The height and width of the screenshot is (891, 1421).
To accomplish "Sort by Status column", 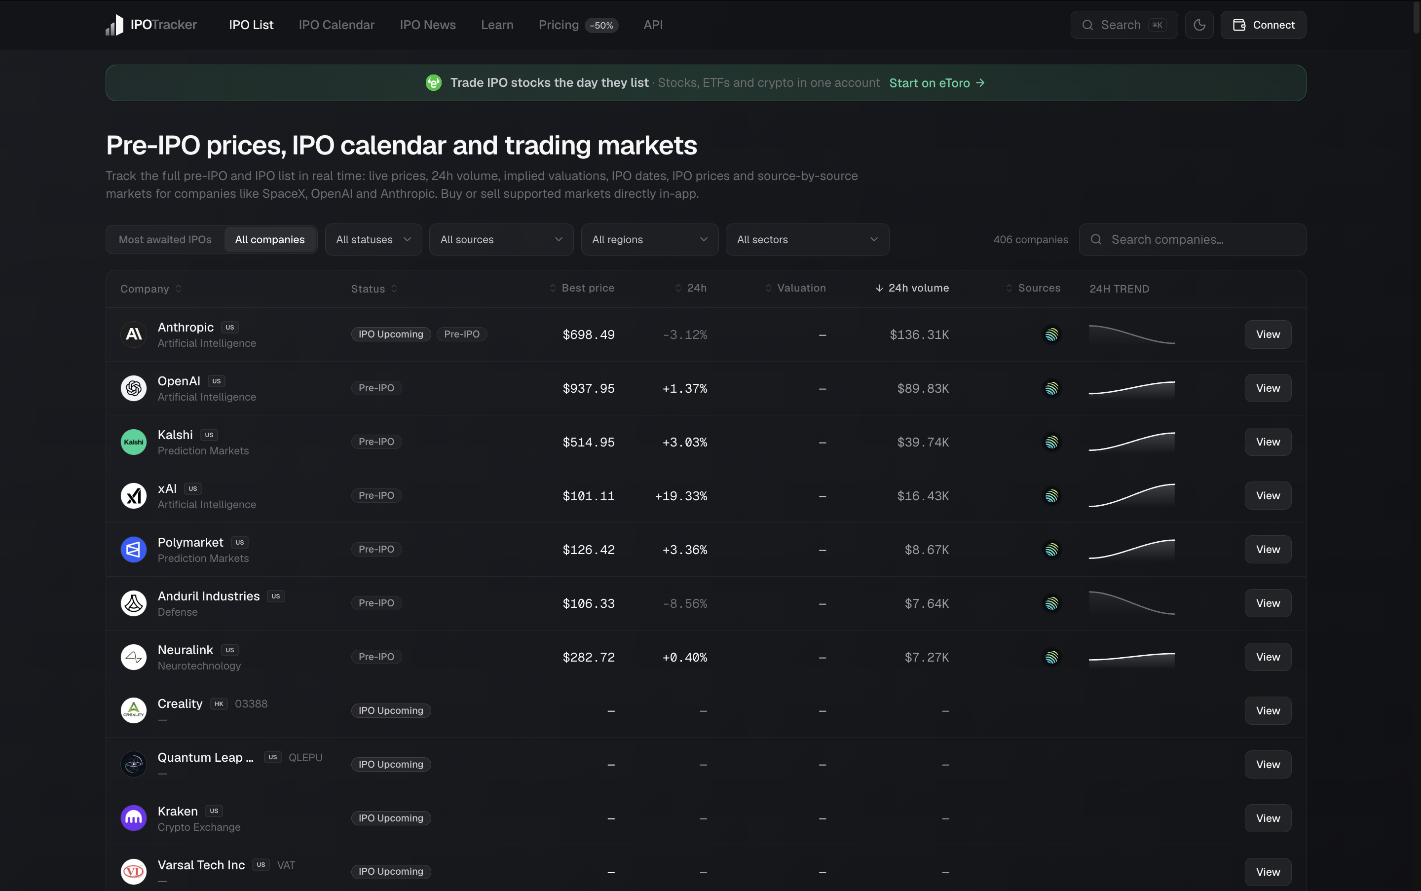I will [374, 289].
